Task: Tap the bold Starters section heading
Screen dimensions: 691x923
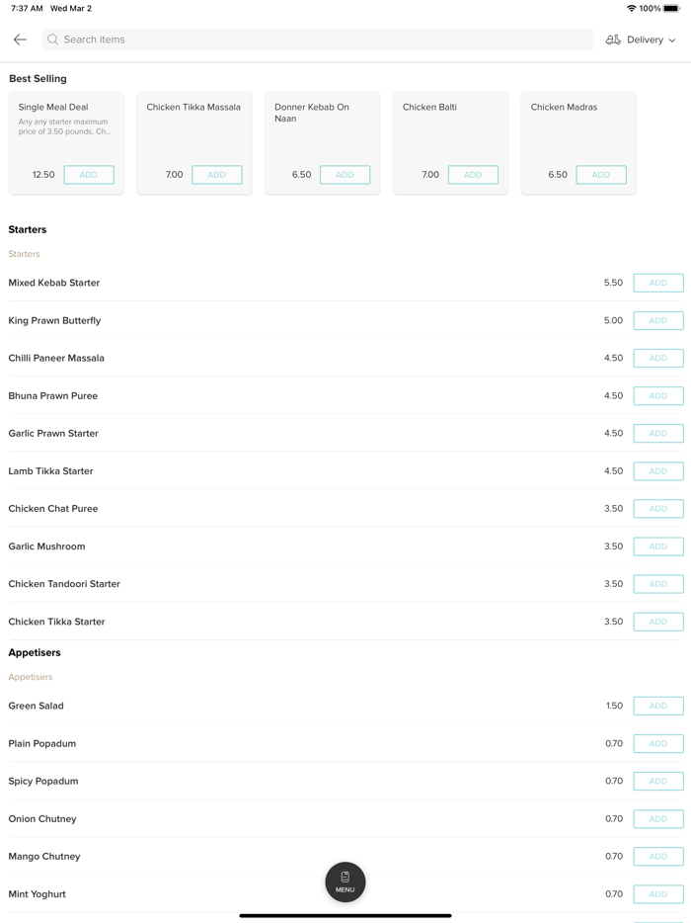Action: click(27, 229)
